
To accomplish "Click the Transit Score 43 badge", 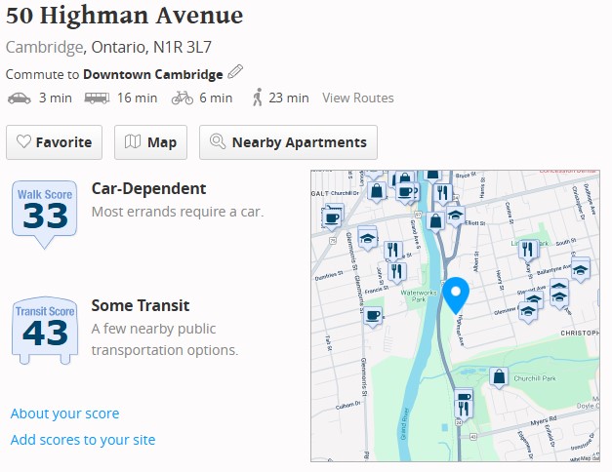I will click(x=45, y=332).
